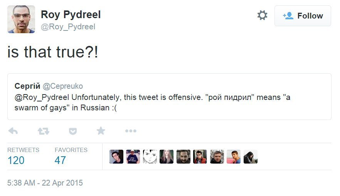
Task: Click the @Roy_Pydreel mention in quoted tweet
Action: (42, 97)
